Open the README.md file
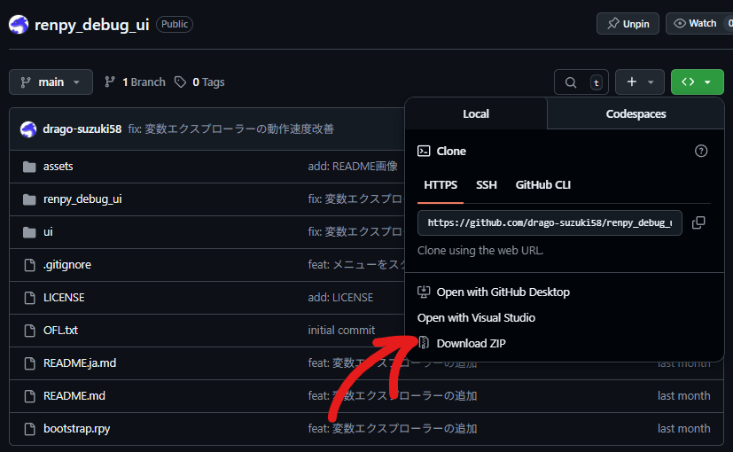The image size is (733, 452). point(74,395)
